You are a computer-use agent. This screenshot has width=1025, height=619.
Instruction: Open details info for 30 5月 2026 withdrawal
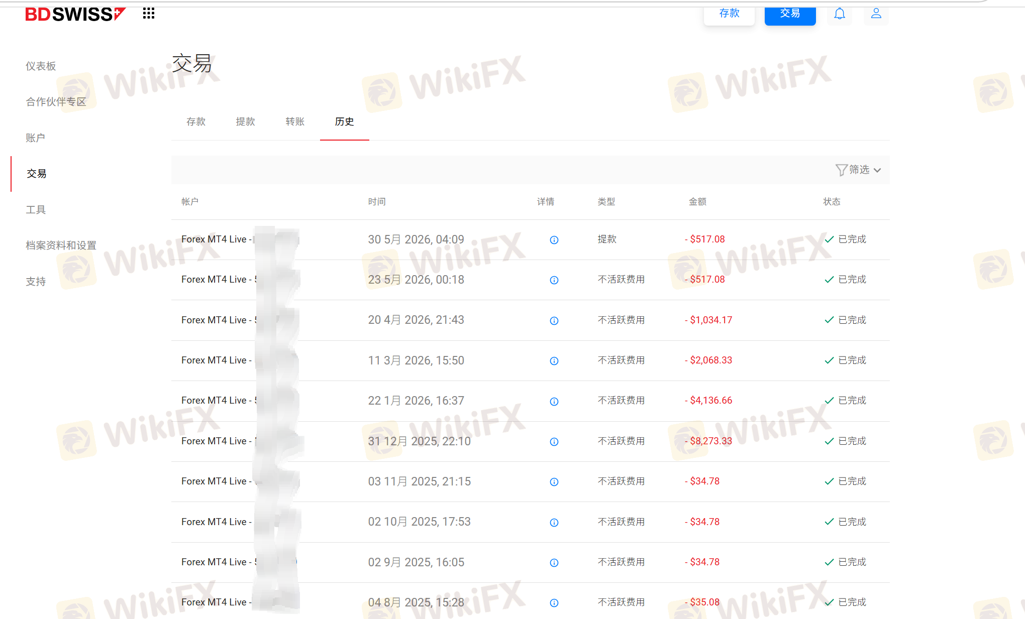554,240
